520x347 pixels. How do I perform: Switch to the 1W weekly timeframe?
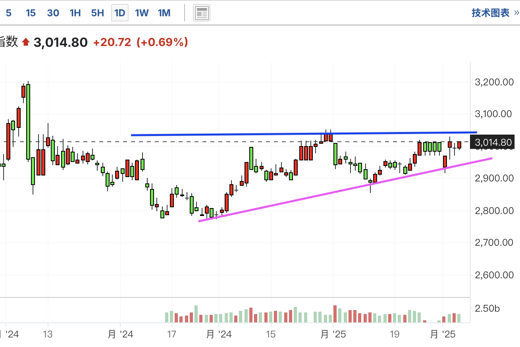(142, 13)
